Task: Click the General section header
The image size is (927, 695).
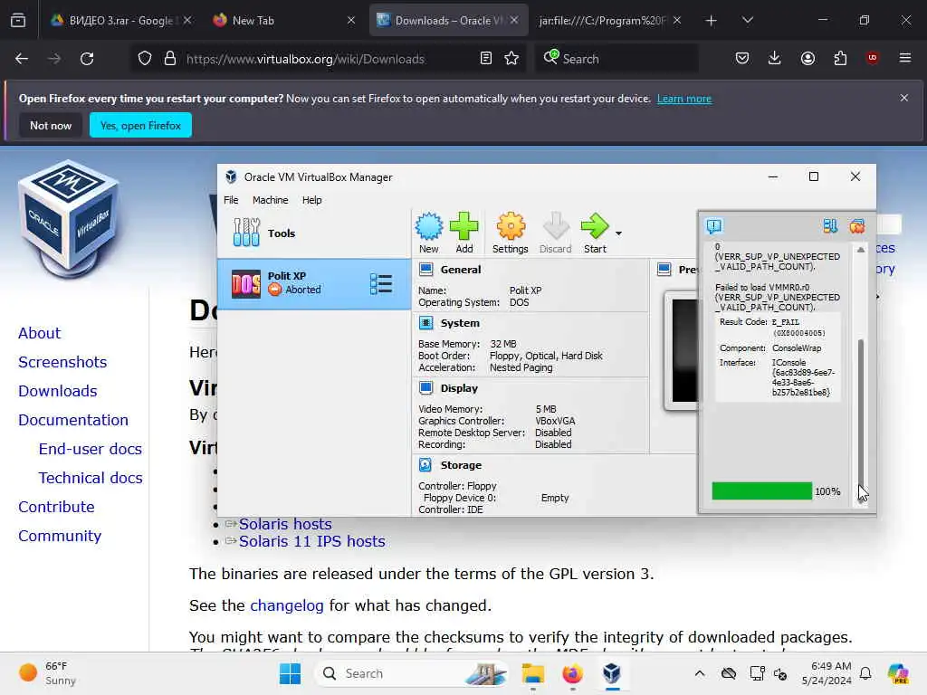Action: point(460,270)
